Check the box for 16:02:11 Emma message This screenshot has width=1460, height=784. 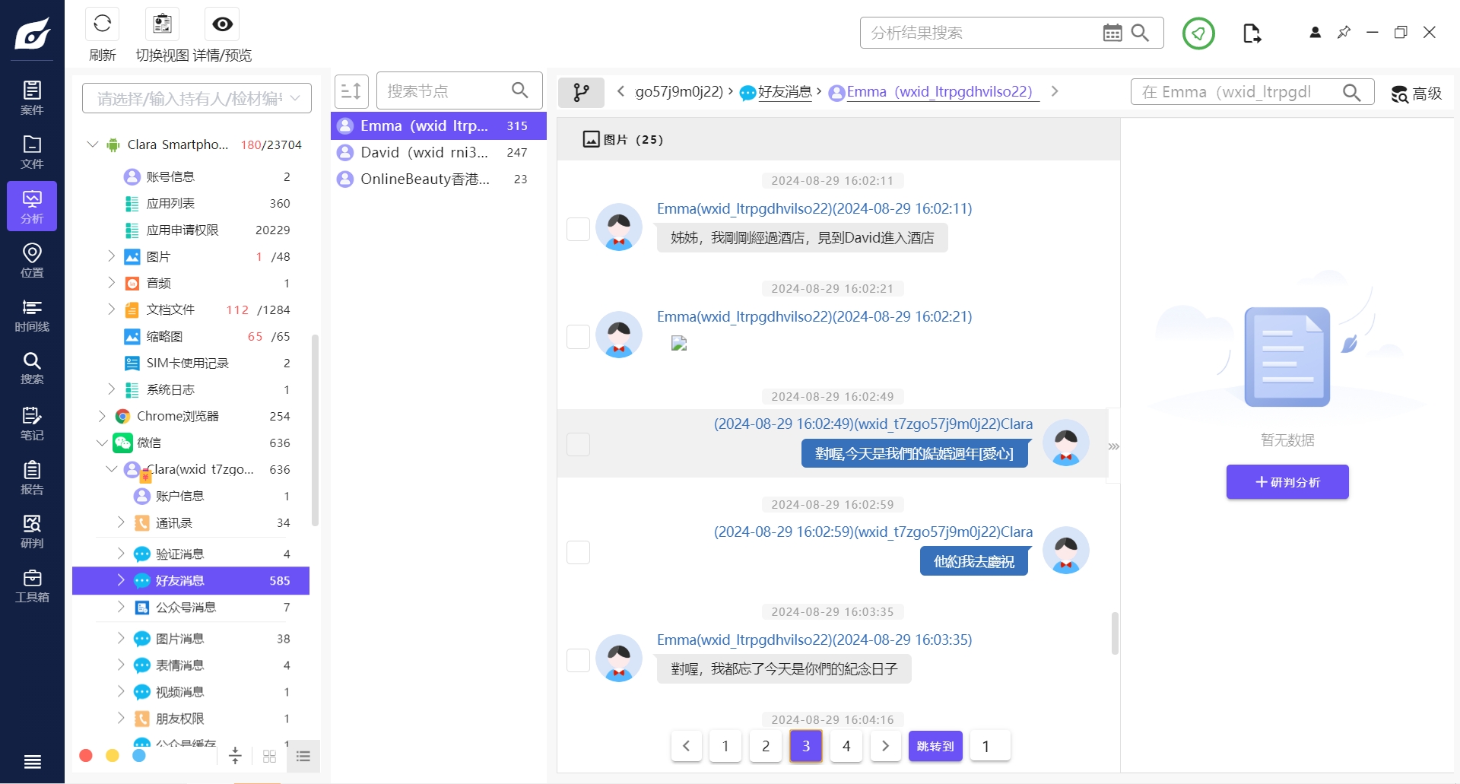tap(579, 229)
